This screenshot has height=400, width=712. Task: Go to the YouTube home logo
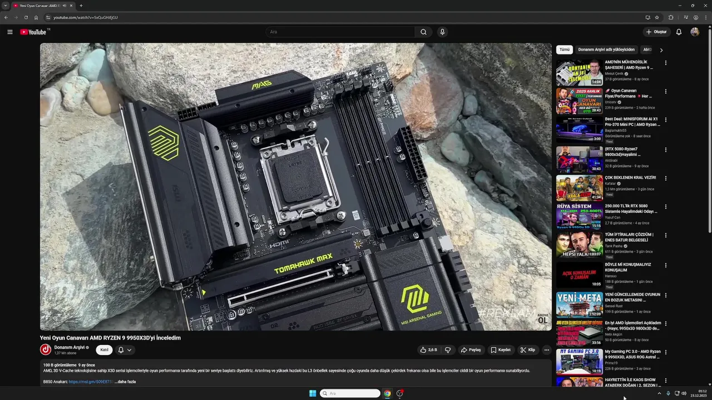[34, 32]
